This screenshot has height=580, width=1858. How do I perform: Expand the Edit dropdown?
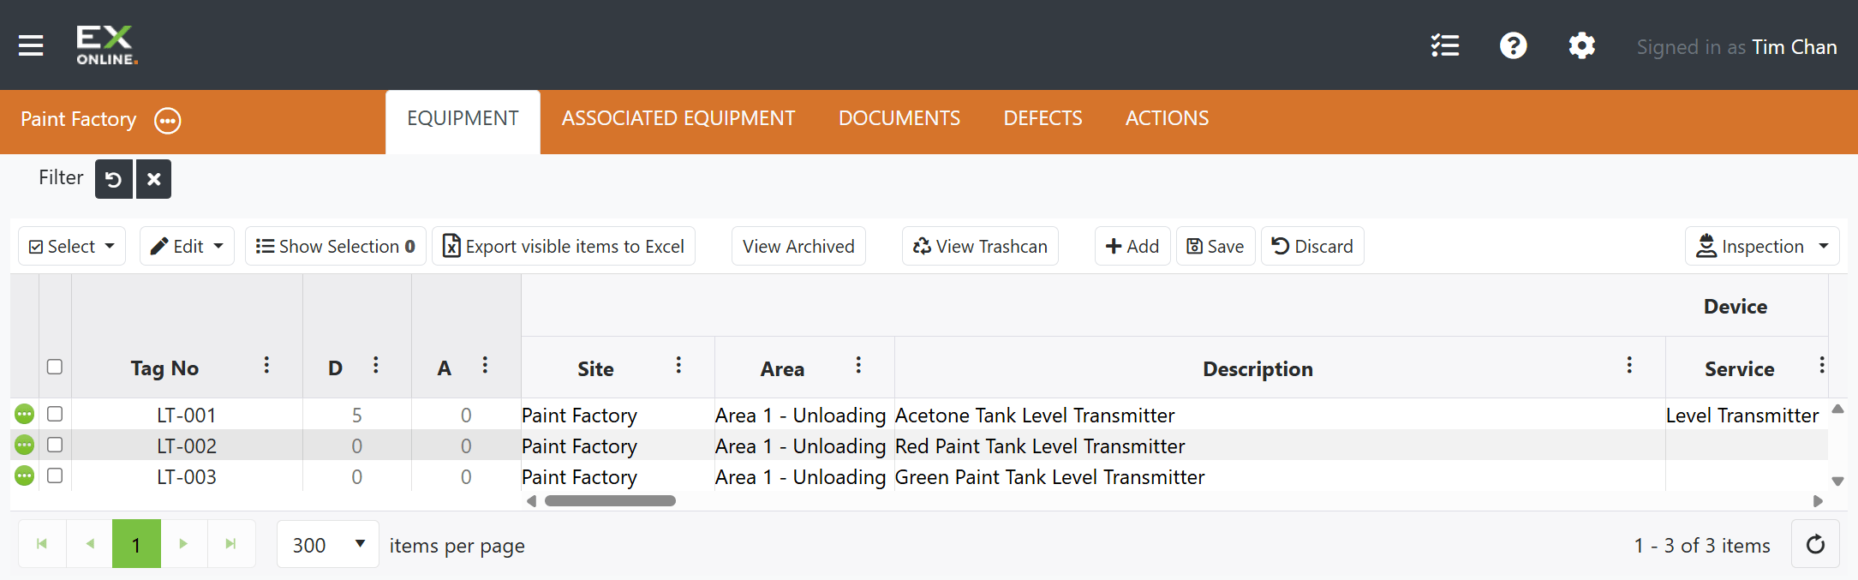[x=187, y=247]
